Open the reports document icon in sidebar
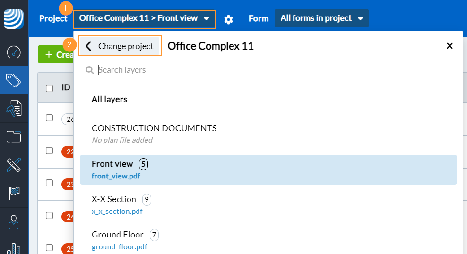Viewport: 467px width, 254px height. click(14, 109)
